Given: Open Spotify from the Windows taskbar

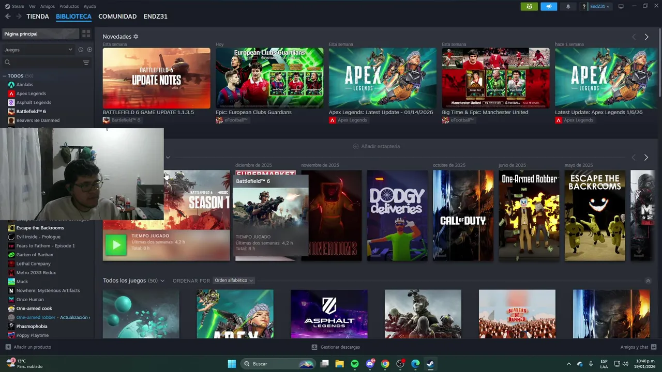Looking at the screenshot, I should (x=355, y=364).
